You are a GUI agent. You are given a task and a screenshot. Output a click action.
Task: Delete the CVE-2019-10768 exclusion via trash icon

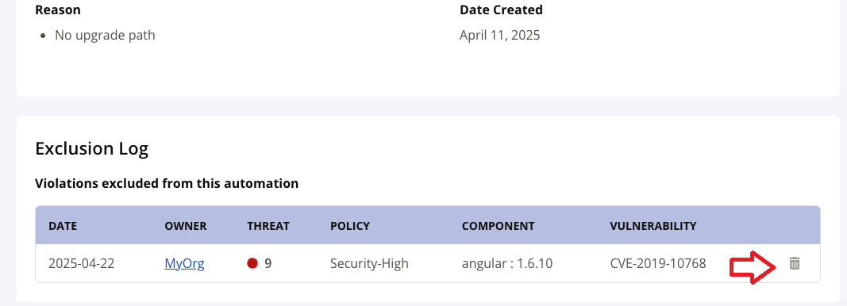(x=794, y=263)
